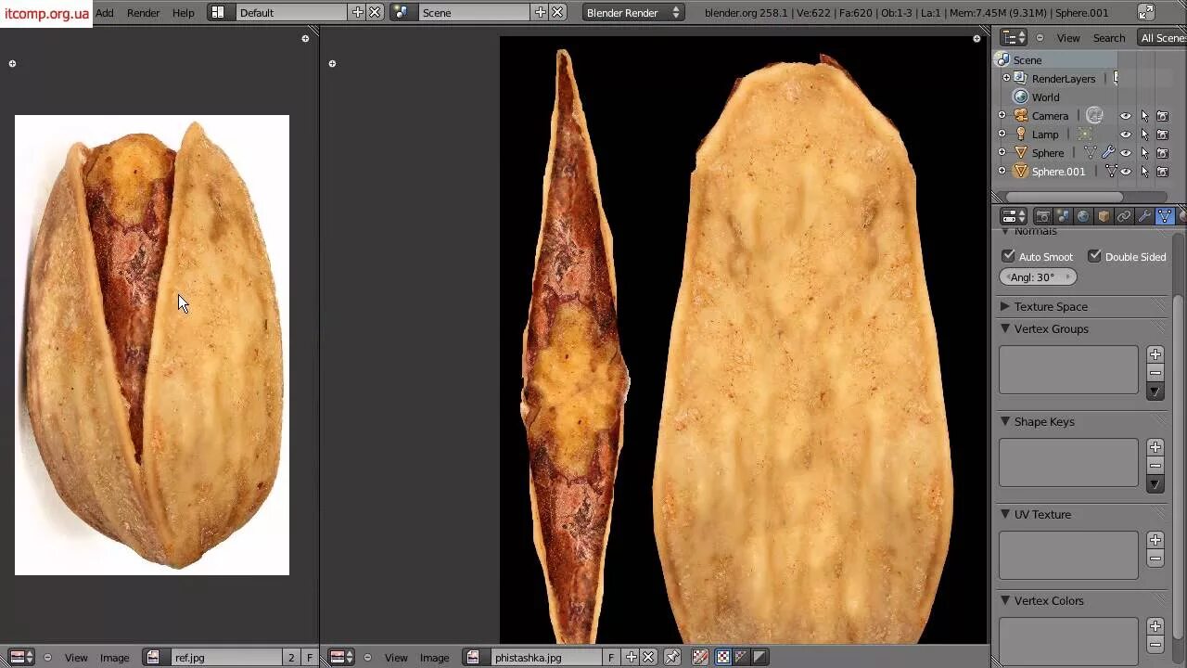1187x668 pixels.
Task: Add a shape key with plus button
Action: pos(1155,447)
